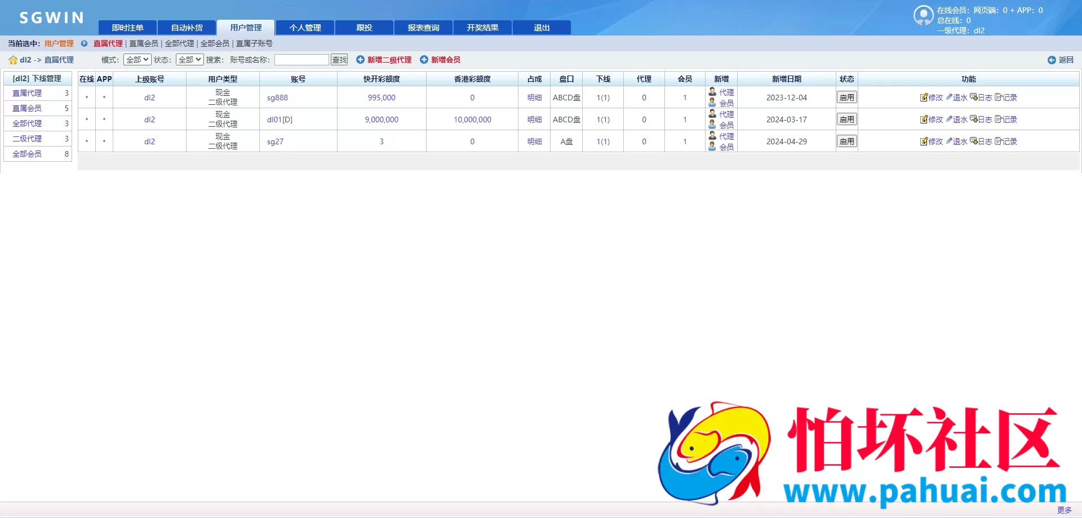
Task: Click 直属会员 in the left sidebar
Action: click(x=27, y=108)
